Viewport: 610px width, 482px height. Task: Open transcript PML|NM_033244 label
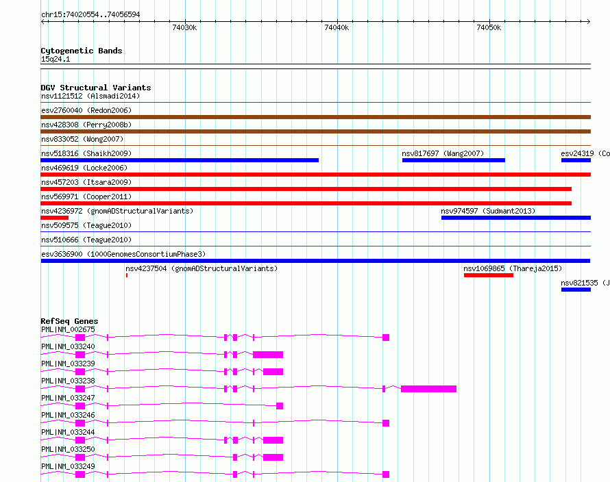click(68, 432)
